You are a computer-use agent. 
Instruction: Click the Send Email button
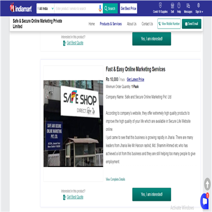191,24
